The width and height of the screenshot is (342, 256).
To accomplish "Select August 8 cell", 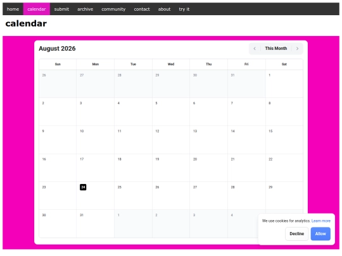I will (x=284, y=112).
